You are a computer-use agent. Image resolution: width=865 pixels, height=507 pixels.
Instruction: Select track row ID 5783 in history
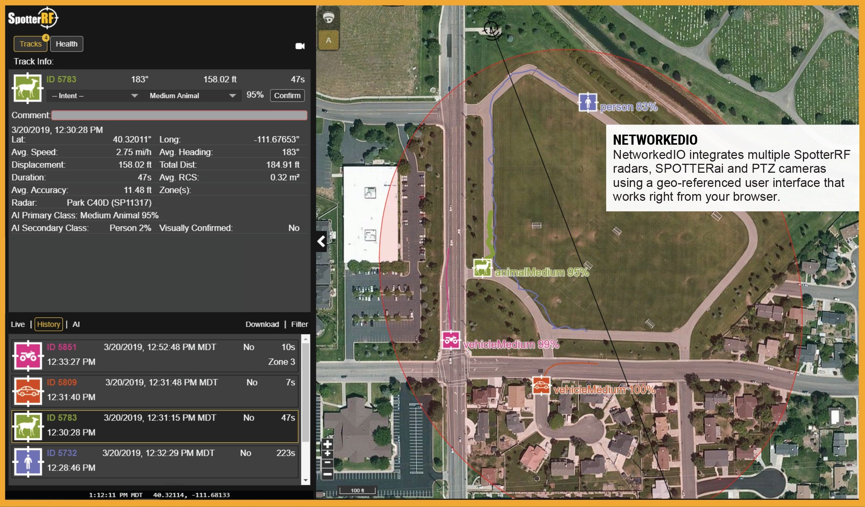click(x=155, y=426)
